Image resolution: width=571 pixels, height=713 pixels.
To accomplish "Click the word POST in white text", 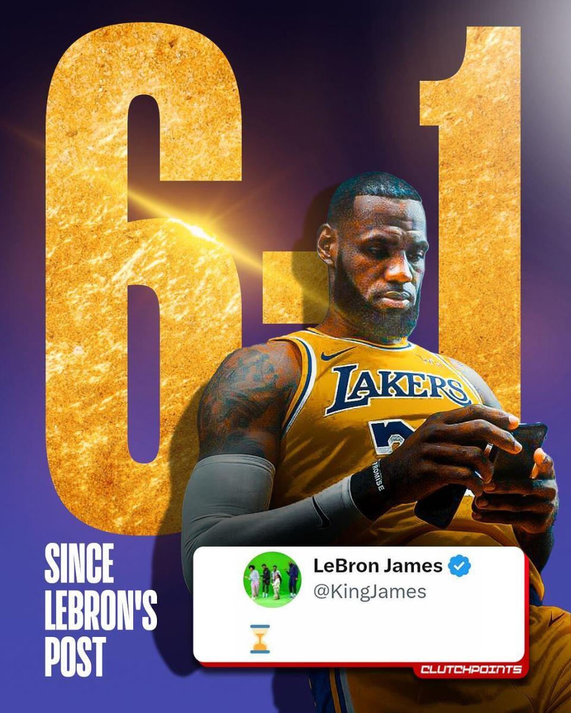I will (x=75, y=656).
